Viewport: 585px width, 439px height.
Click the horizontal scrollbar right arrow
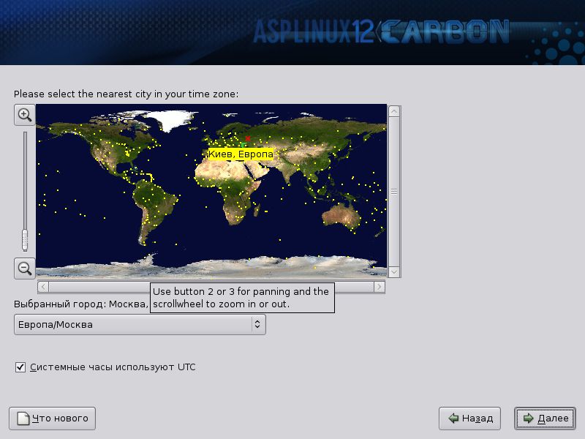tap(380, 287)
